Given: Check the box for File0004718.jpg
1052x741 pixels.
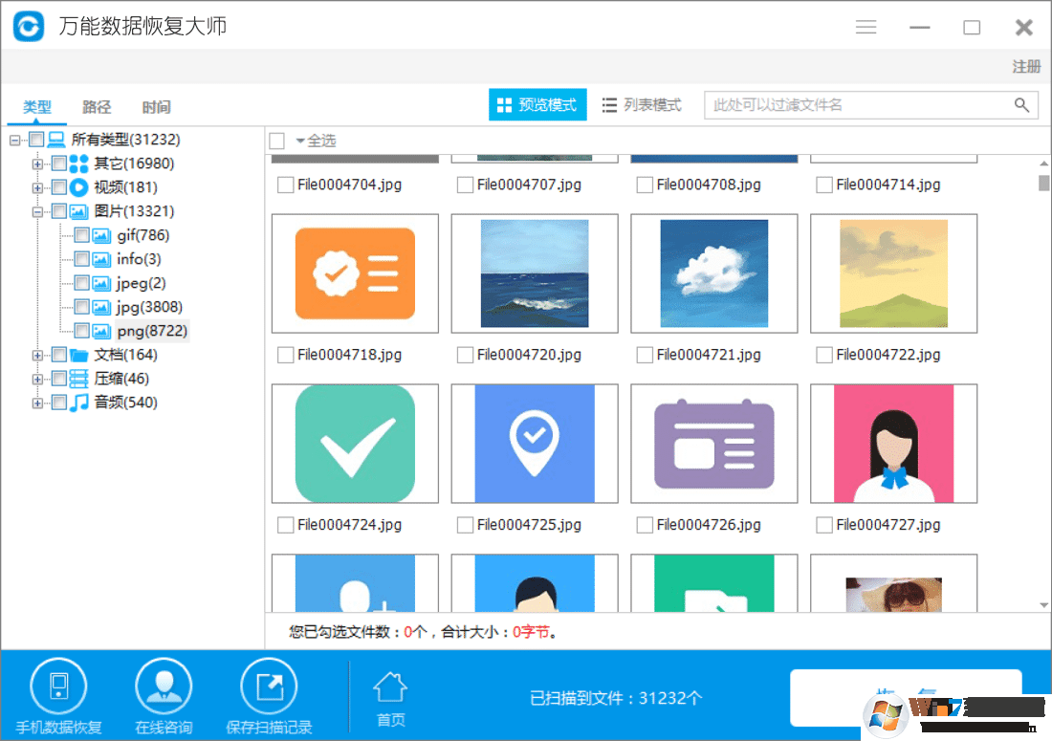Looking at the screenshot, I should coord(285,355).
